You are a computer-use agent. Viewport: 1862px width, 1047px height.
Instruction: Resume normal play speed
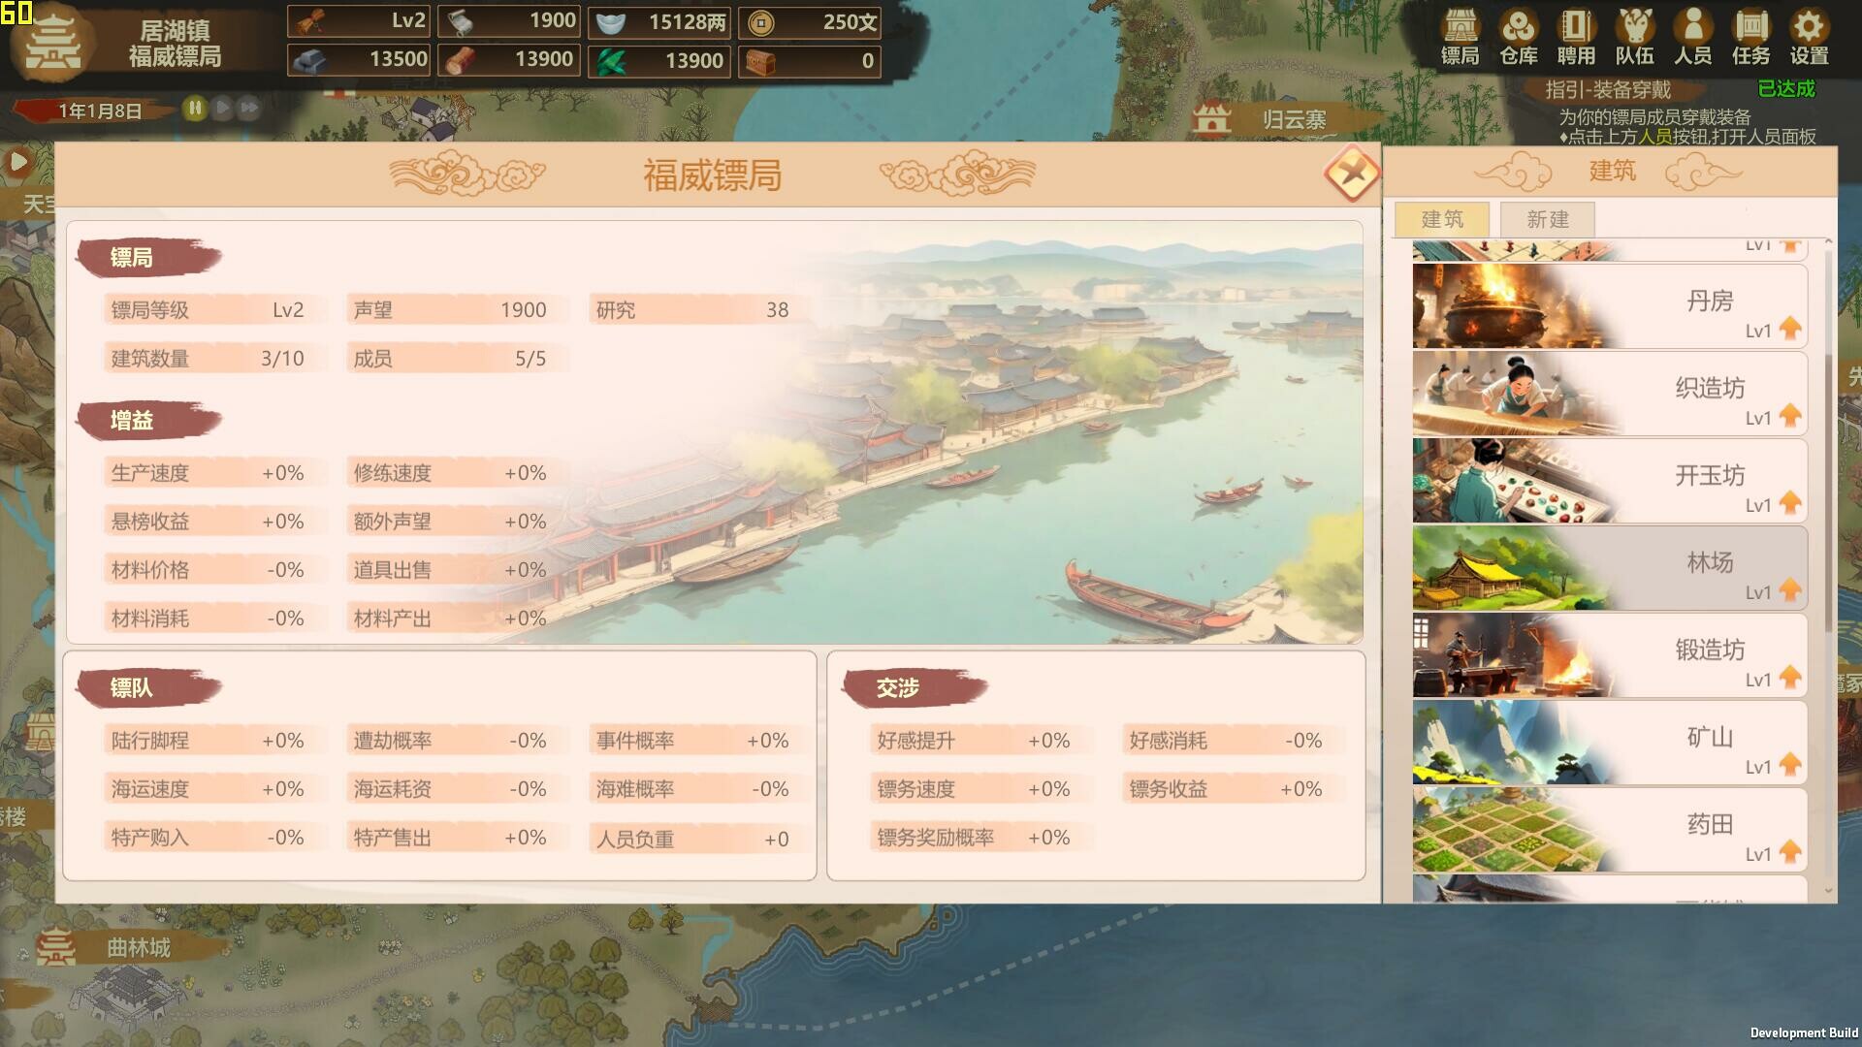click(x=222, y=109)
